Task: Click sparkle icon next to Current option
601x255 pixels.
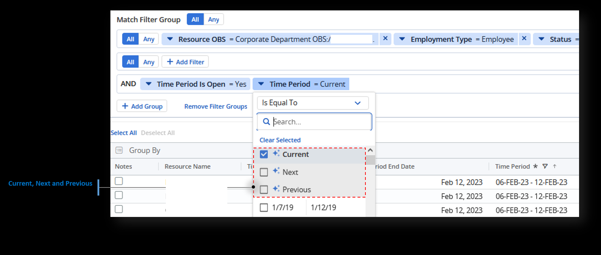Action: [276, 153]
